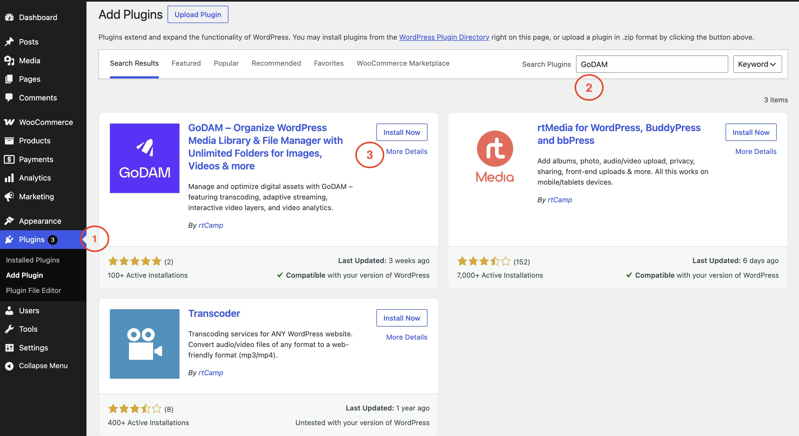Click '100+ Active Installations' text
This screenshot has height=436, width=799.
click(x=148, y=275)
